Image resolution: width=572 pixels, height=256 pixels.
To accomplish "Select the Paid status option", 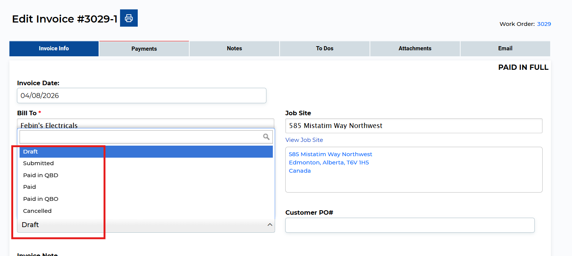I will click(x=30, y=187).
